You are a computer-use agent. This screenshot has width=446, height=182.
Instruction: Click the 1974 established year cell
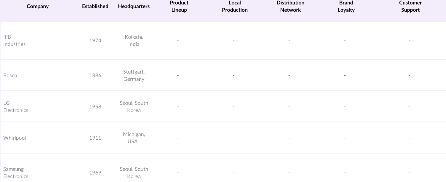point(95,40)
